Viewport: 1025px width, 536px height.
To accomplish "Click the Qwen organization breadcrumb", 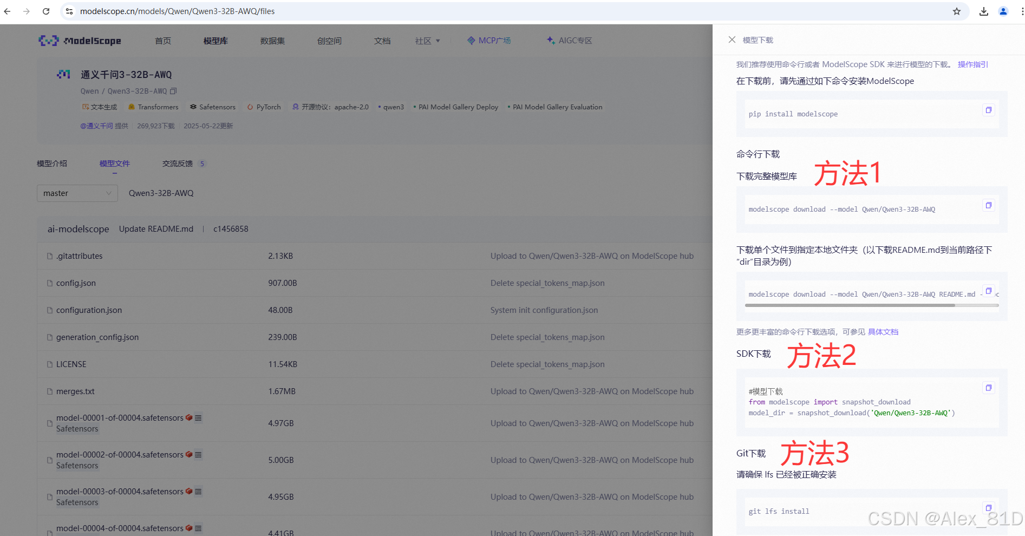I will pyautogui.click(x=90, y=91).
